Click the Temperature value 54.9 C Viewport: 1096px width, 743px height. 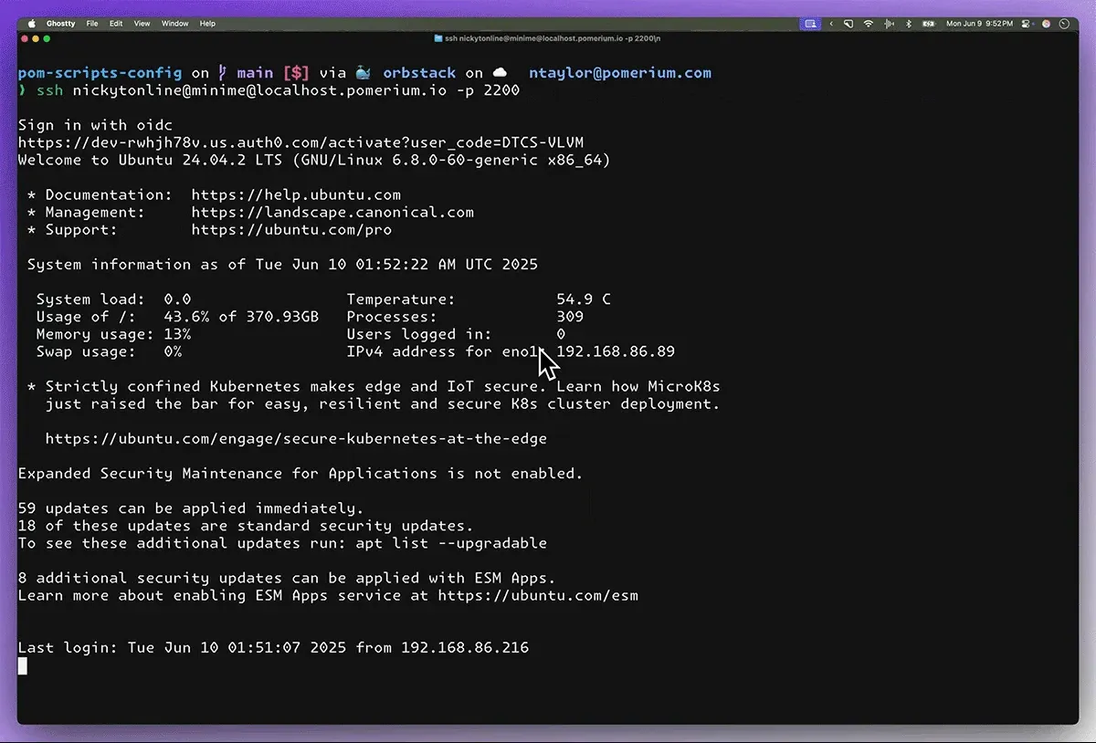click(584, 298)
